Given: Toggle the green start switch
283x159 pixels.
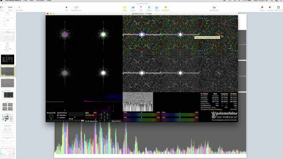Looking at the screenshot, I should (87, 113).
